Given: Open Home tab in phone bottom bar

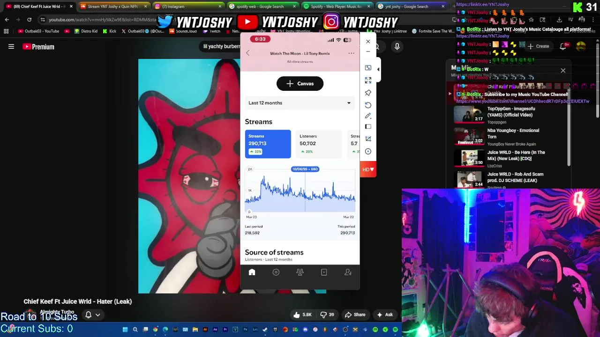Looking at the screenshot, I should click(x=252, y=272).
